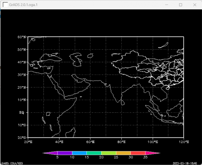
Task: Click the GrADS window icon in title bar
Action: click(5, 5)
